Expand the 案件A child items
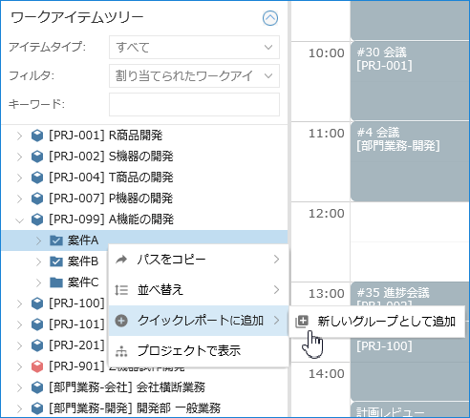Viewport: 470px width, 418px height. click(38, 240)
